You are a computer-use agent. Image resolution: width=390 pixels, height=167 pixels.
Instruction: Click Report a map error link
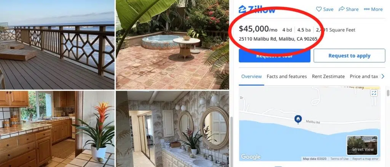pos(365,159)
